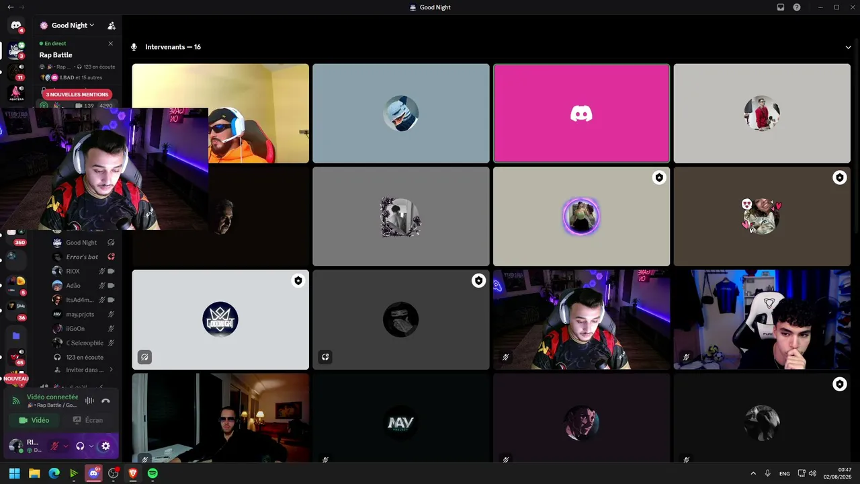The width and height of the screenshot is (860, 484).
Task: Toggle headphone deafen in user panel
Action: (80, 446)
